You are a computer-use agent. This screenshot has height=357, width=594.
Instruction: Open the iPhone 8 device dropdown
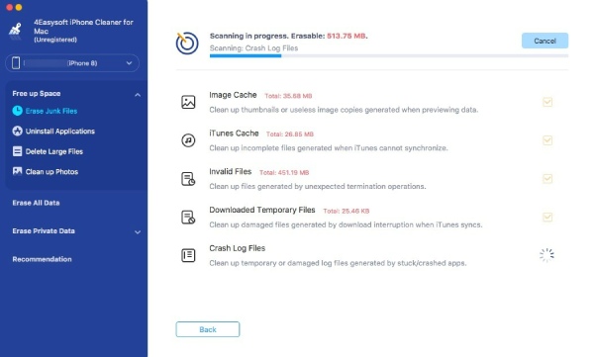pos(72,63)
